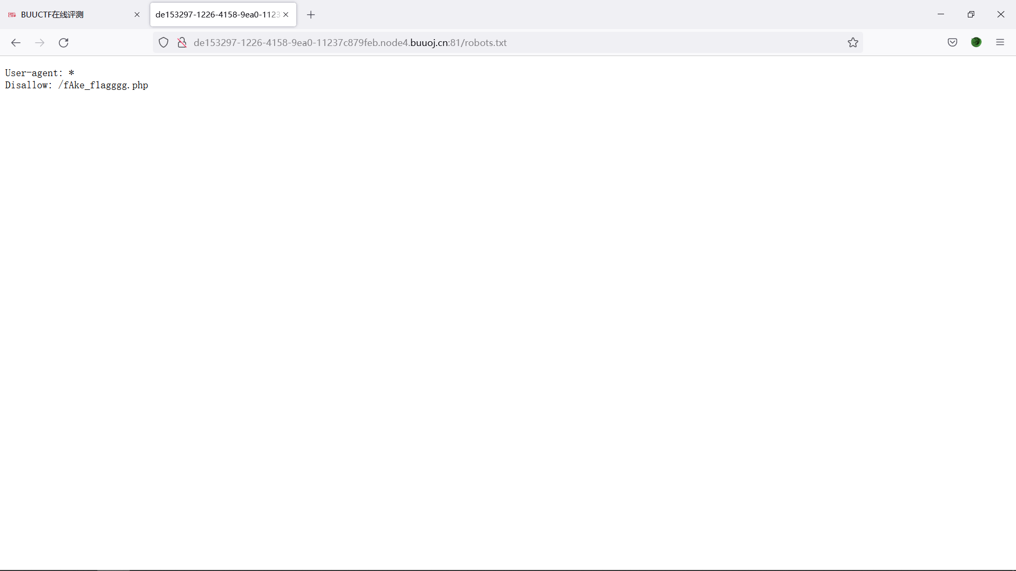Click the forward navigation arrow

(40, 43)
